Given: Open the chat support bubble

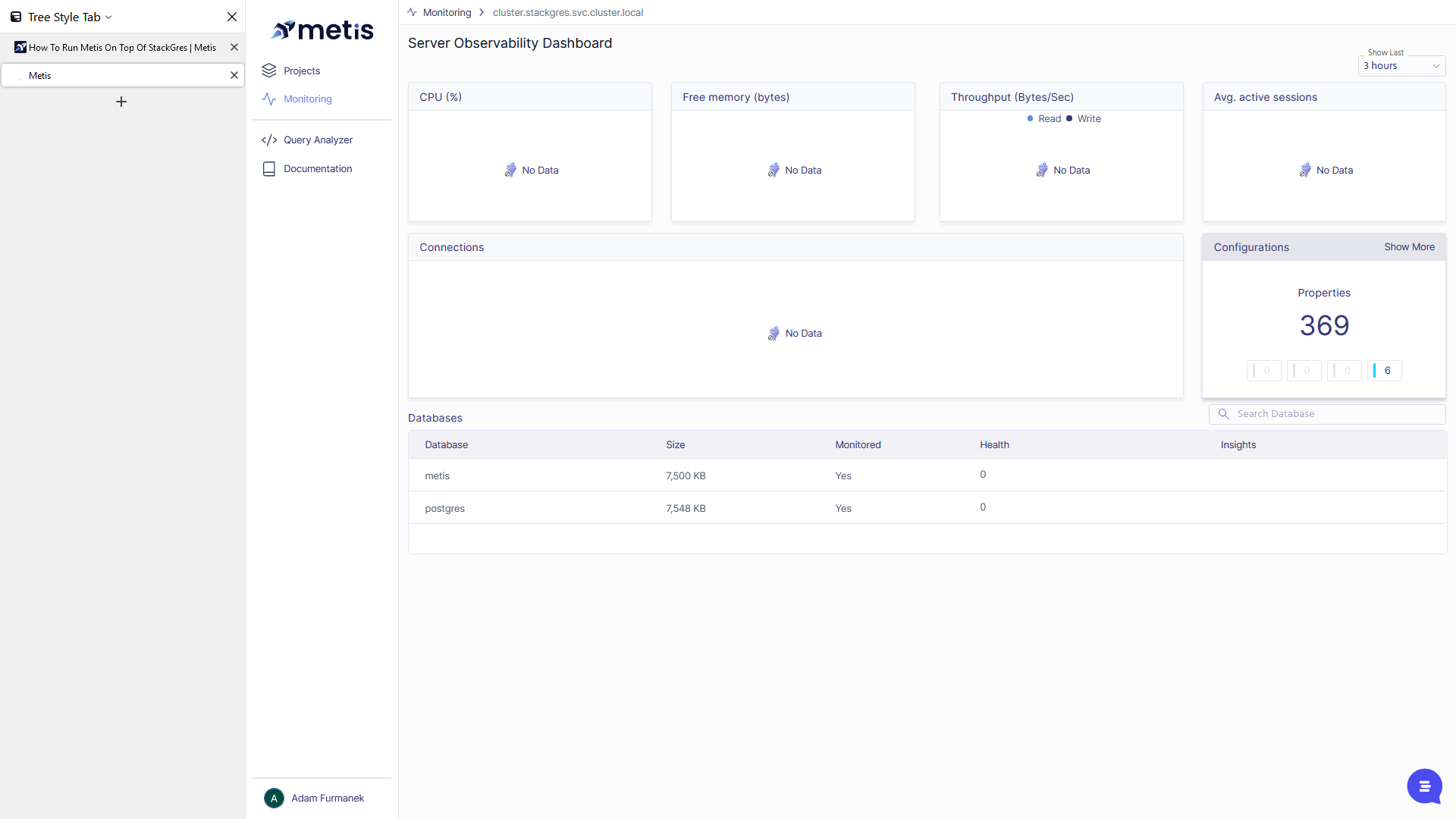Looking at the screenshot, I should pos(1424,786).
